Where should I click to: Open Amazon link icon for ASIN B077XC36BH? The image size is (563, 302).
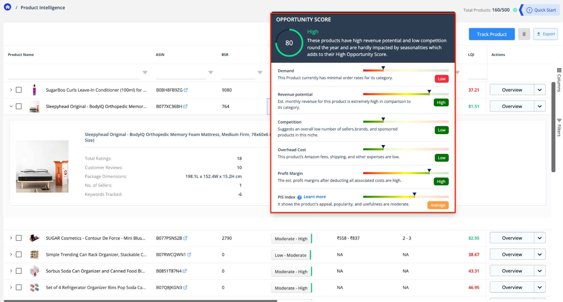pos(185,106)
